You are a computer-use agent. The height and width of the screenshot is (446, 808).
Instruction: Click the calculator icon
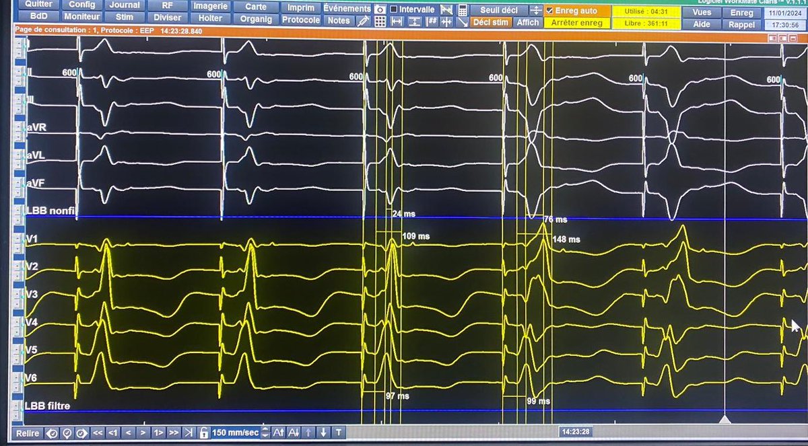[462, 9]
